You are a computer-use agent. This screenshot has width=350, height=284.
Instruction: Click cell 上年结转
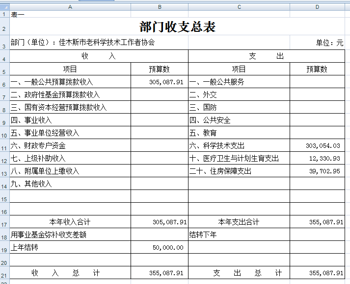point(70,247)
